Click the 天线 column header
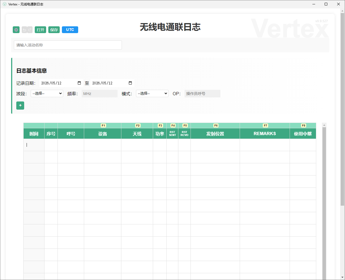 click(x=137, y=134)
